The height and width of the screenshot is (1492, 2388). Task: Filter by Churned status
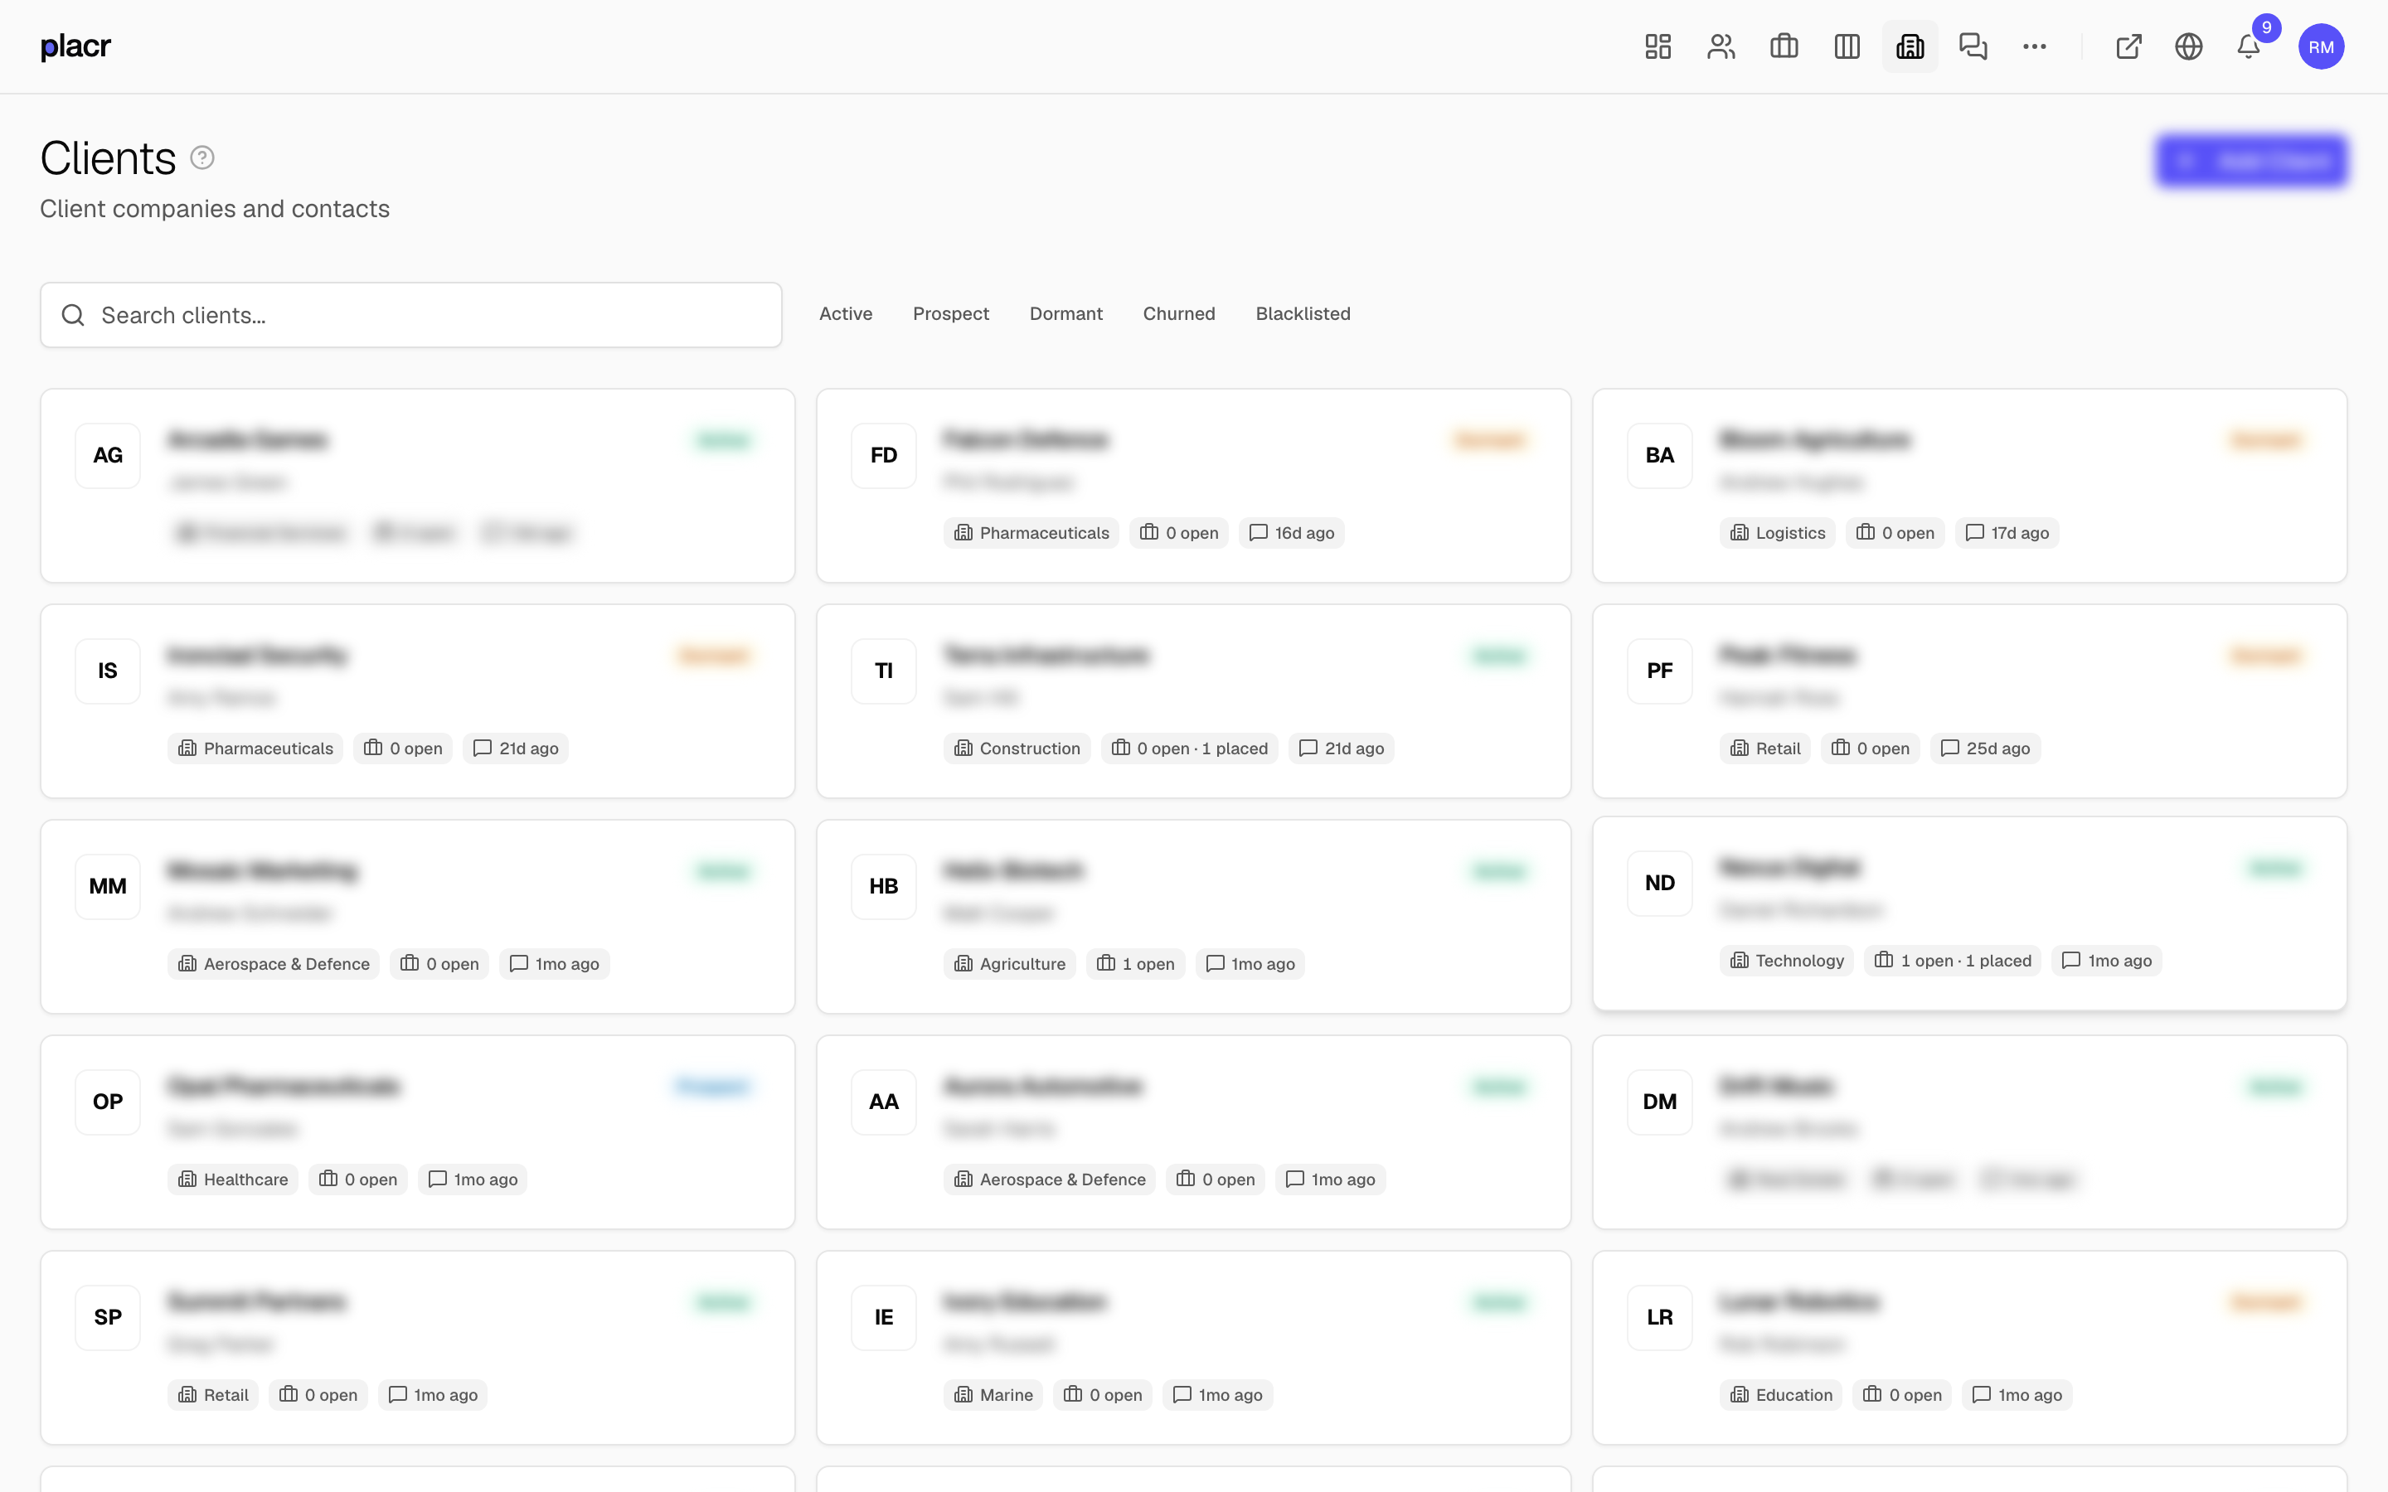(x=1179, y=314)
